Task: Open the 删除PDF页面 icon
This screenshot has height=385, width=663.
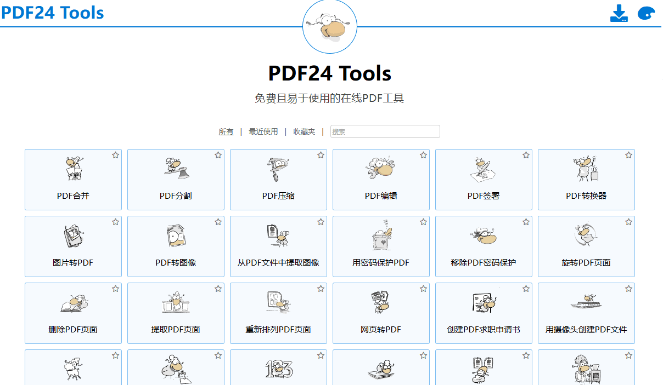Action: tap(73, 303)
